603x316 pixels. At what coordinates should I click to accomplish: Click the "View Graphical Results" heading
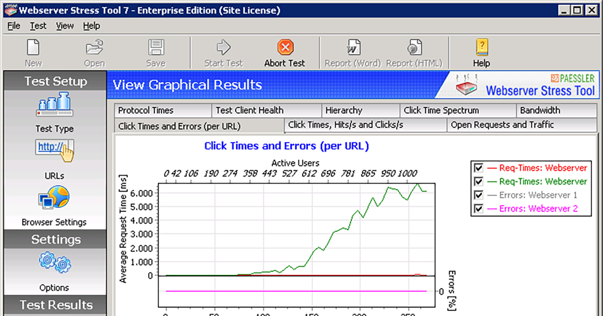click(x=187, y=85)
